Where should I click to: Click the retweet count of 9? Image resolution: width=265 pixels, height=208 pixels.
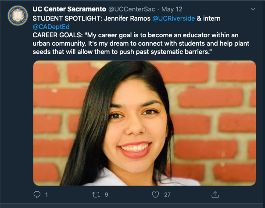click(x=106, y=194)
